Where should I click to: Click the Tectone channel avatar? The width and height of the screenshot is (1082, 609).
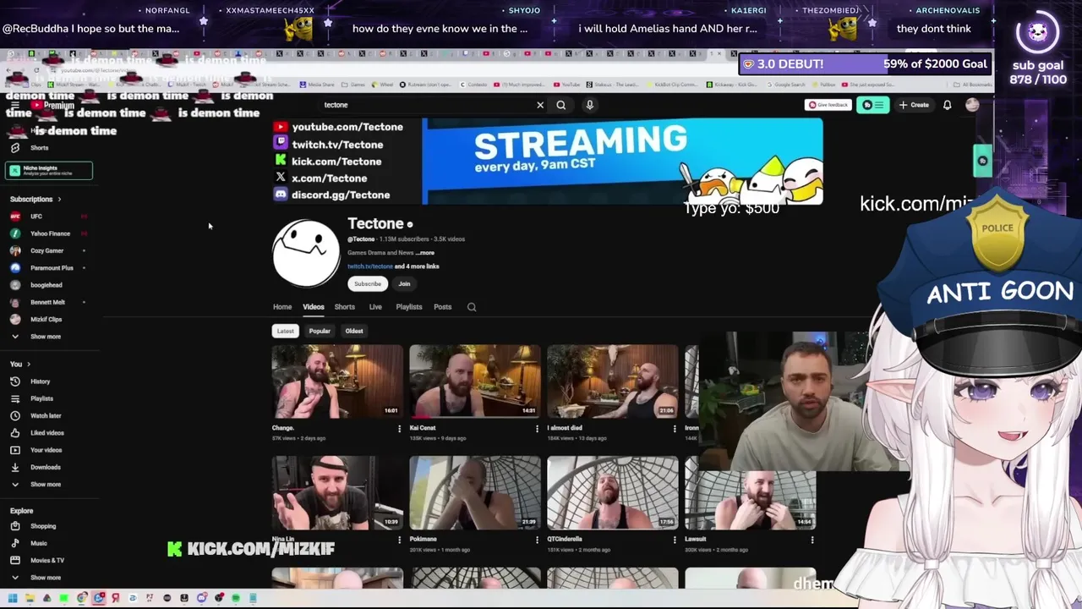pyautogui.click(x=306, y=253)
